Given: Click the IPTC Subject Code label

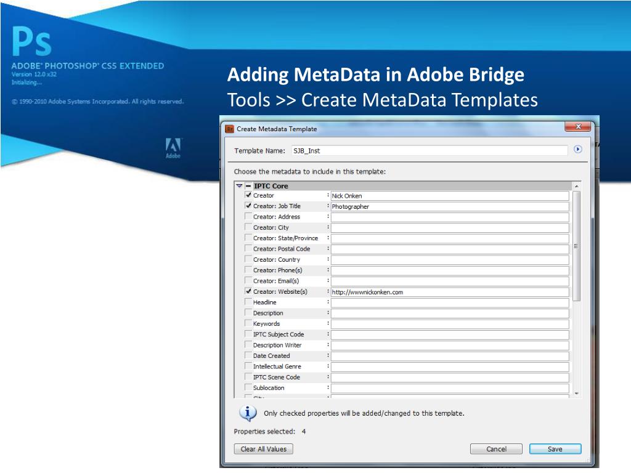Looking at the screenshot, I should point(279,334).
